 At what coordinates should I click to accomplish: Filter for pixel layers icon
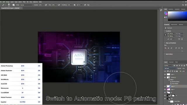pyautogui.click(x=174, y=65)
